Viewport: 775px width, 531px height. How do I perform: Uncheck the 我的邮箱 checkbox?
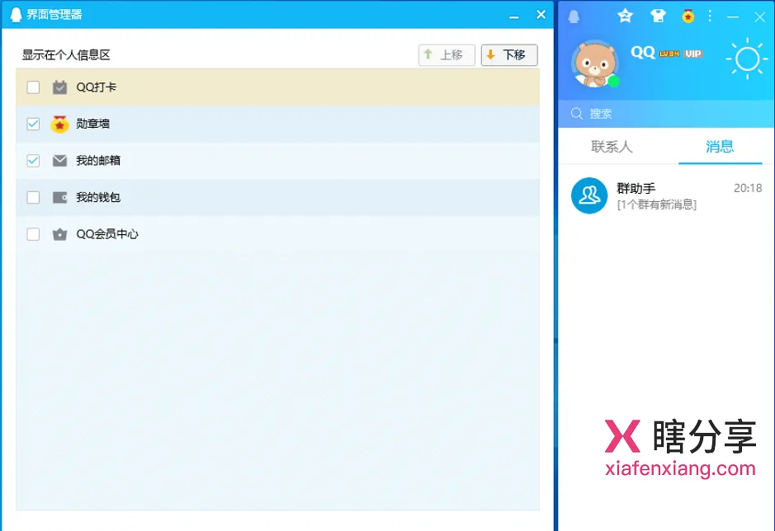[33, 161]
